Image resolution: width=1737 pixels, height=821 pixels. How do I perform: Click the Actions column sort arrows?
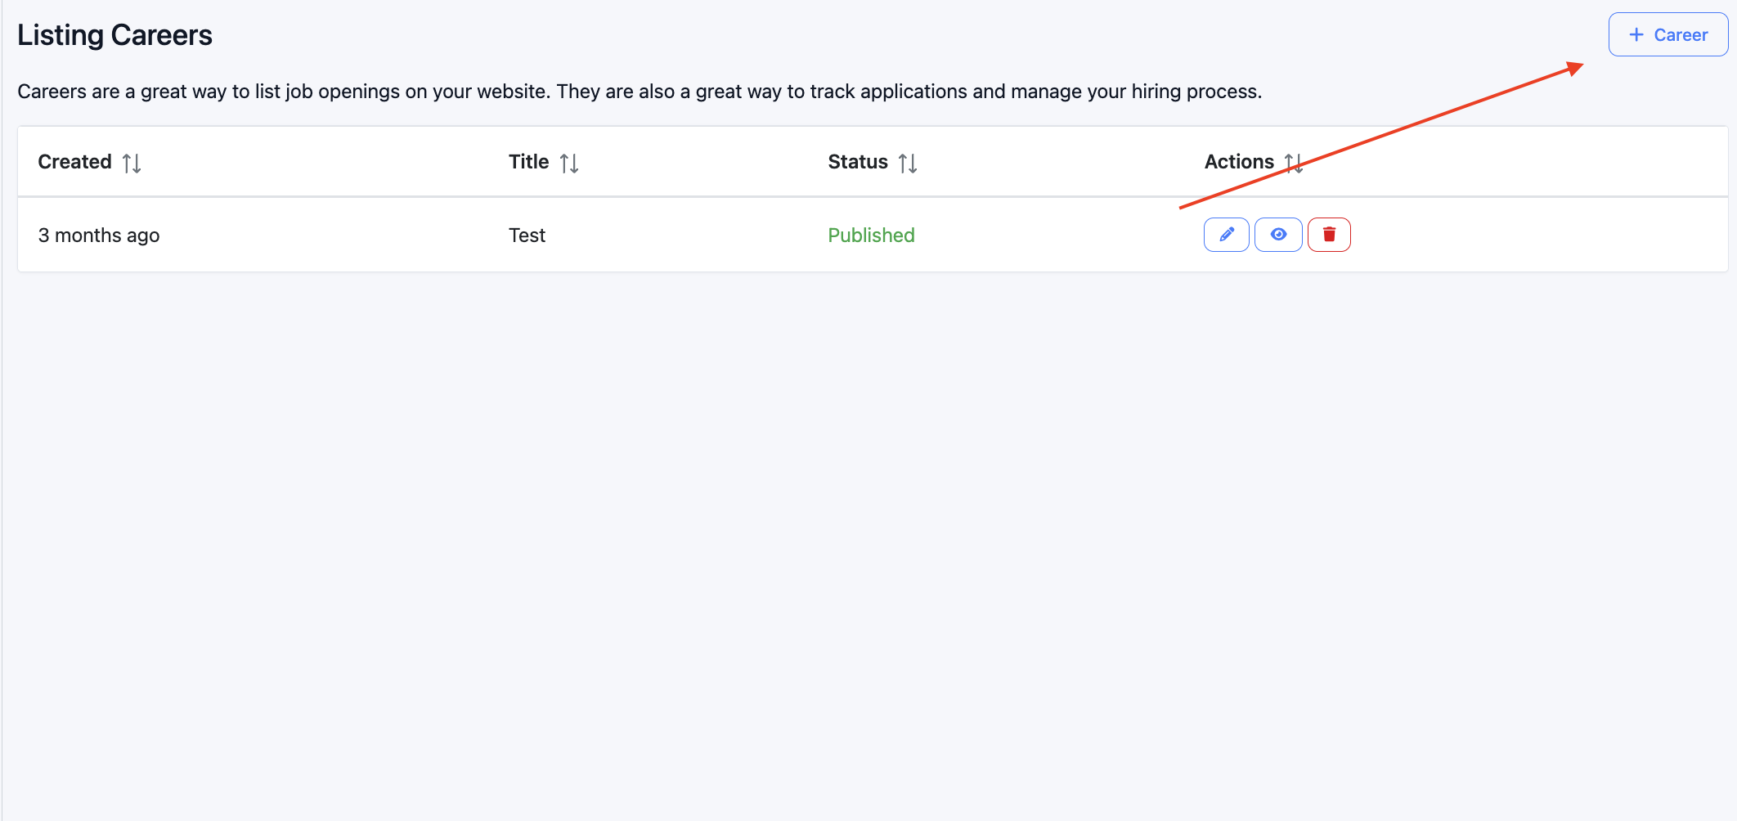[1294, 164]
